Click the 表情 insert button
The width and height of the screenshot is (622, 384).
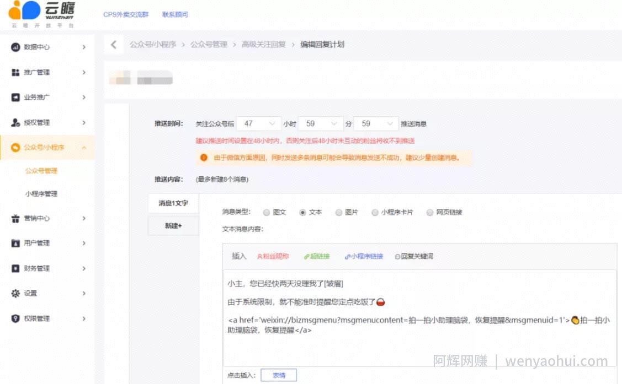(x=279, y=375)
